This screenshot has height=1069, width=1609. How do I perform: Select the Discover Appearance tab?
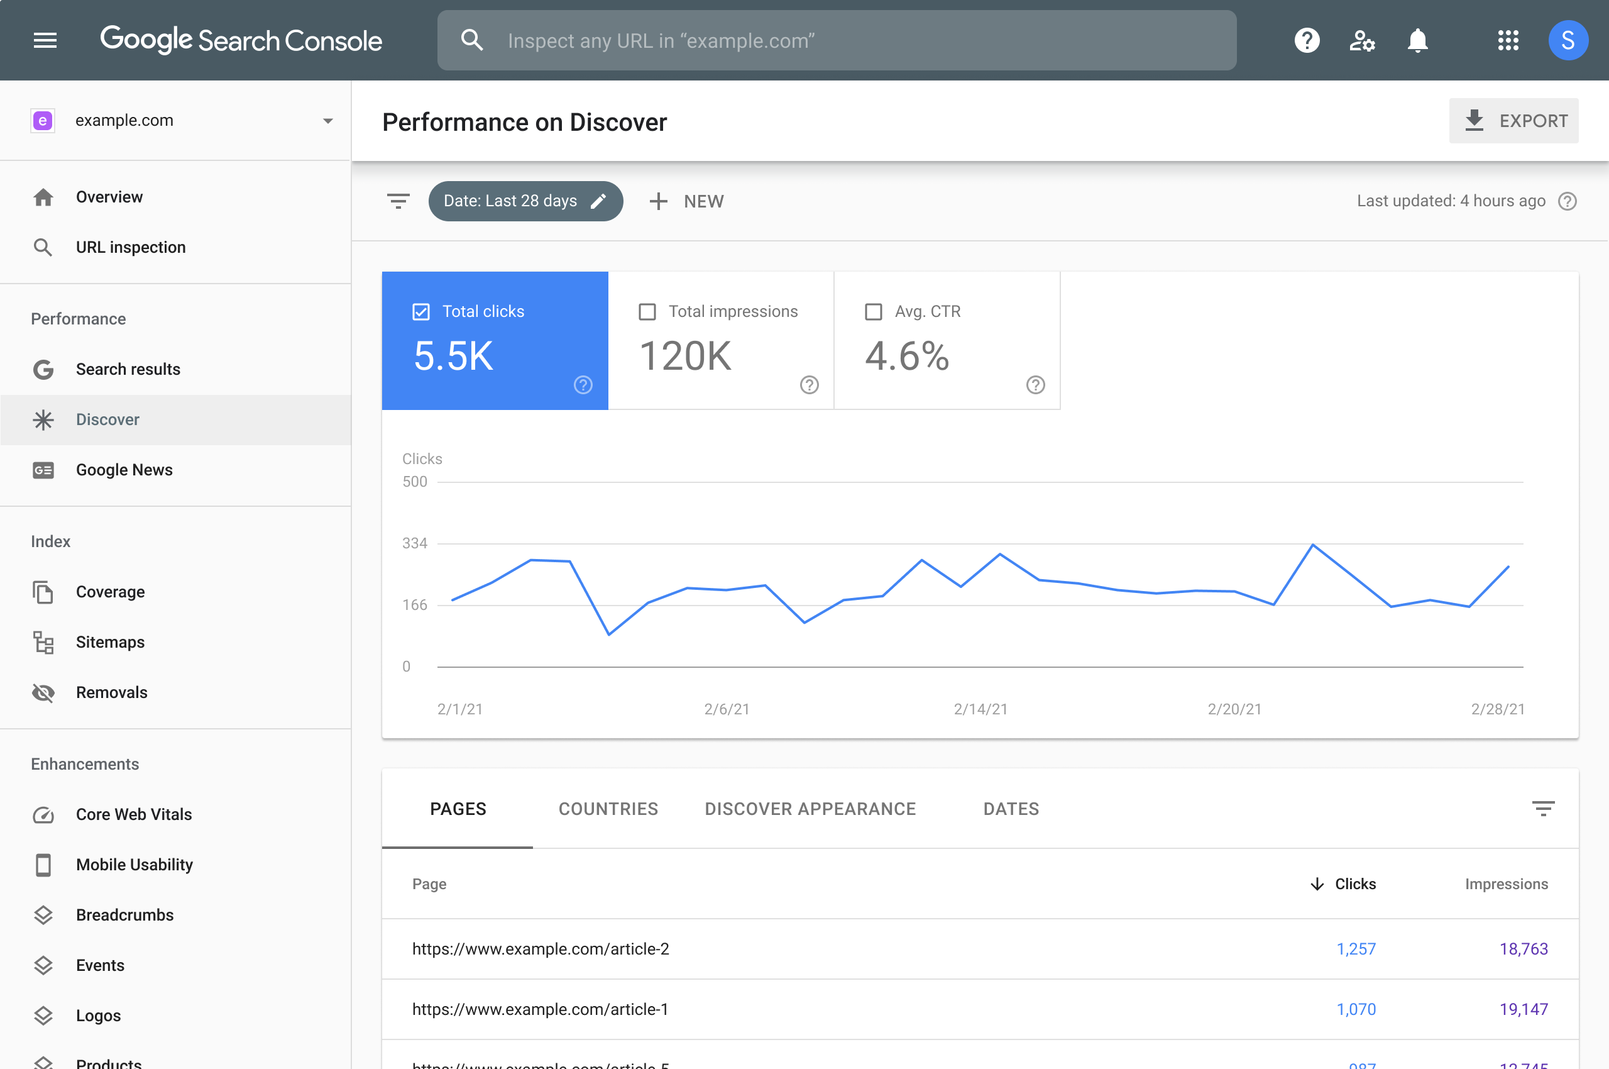pos(810,809)
